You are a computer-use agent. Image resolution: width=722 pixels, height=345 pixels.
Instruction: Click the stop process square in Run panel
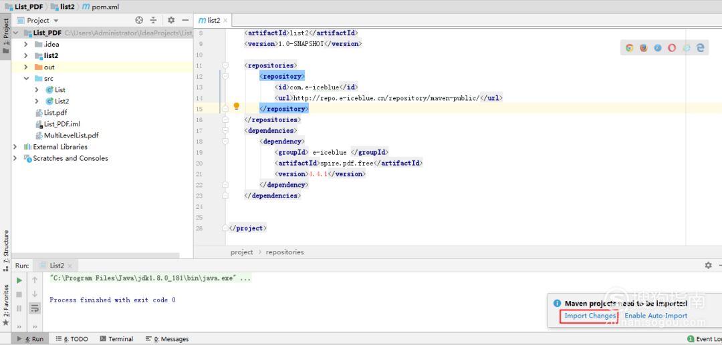(x=19, y=294)
